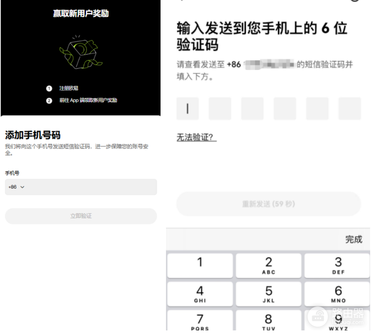Tap keypad digit 4 GHI

(x=200, y=294)
